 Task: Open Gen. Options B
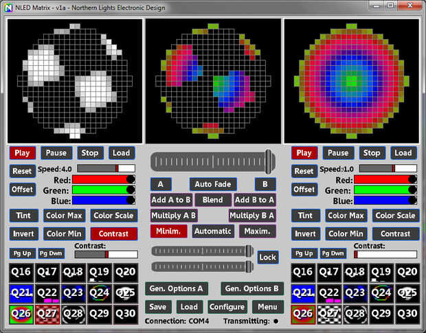click(x=252, y=289)
